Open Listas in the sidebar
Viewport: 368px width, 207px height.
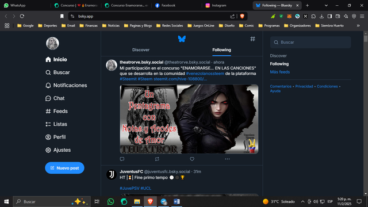[x=56, y=124]
